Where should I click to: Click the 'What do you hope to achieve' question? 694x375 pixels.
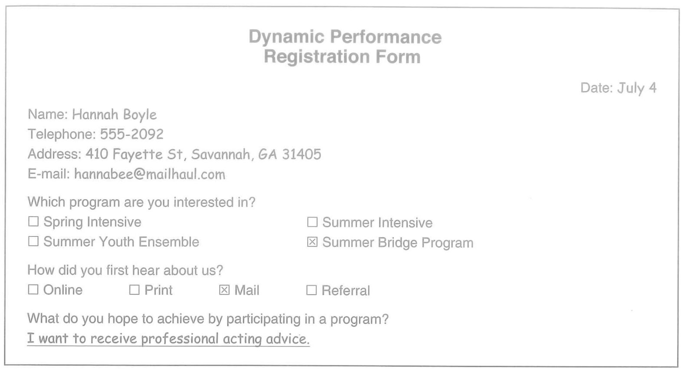pos(208,319)
